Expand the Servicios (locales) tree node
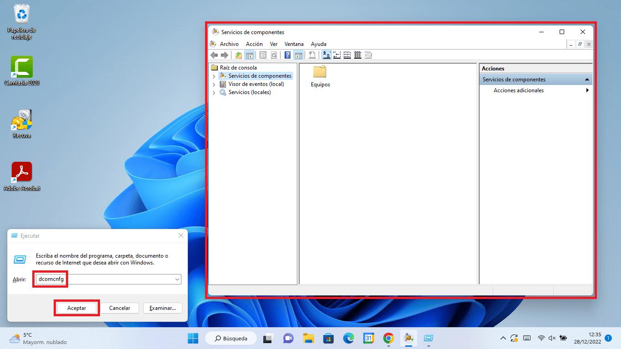 point(214,93)
